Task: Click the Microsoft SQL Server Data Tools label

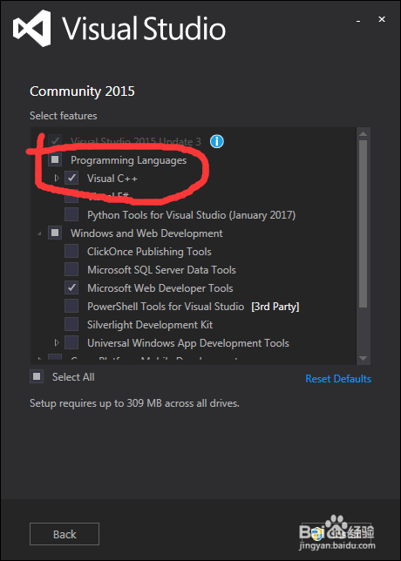Action: coord(161,270)
